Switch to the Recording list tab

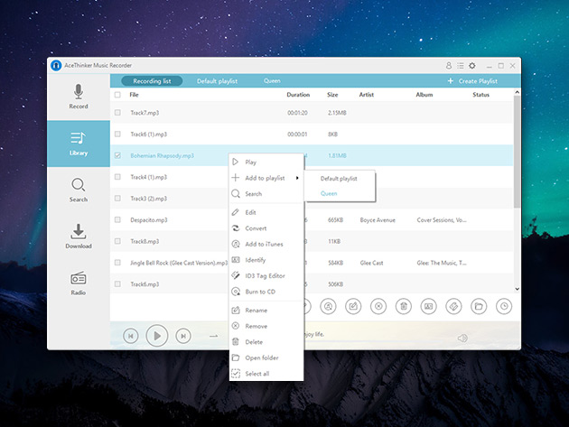(152, 81)
